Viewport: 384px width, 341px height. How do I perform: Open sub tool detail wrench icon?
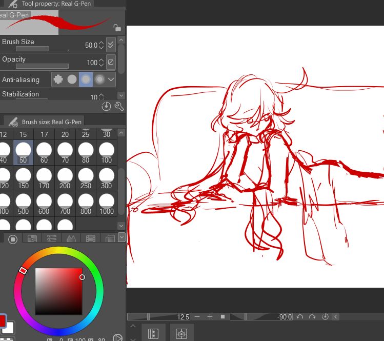click(119, 106)
